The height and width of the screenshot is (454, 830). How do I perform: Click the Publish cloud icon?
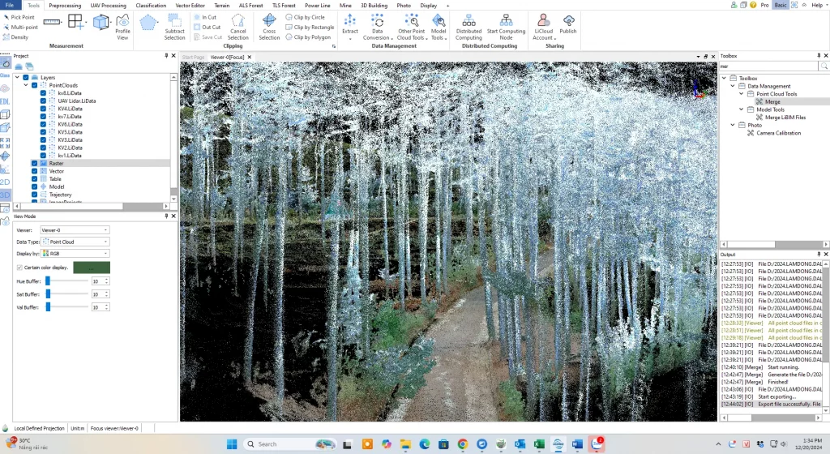568,24
